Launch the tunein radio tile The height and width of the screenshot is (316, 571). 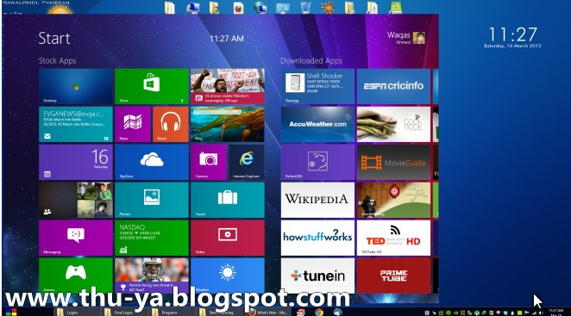click(317, 276)
